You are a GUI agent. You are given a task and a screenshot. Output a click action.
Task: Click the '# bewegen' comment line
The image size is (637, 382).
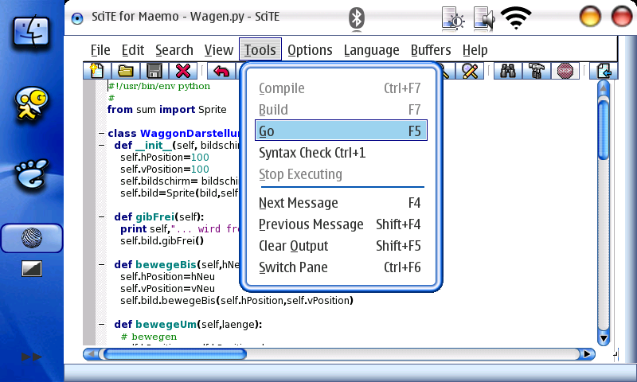click(149, 337)
